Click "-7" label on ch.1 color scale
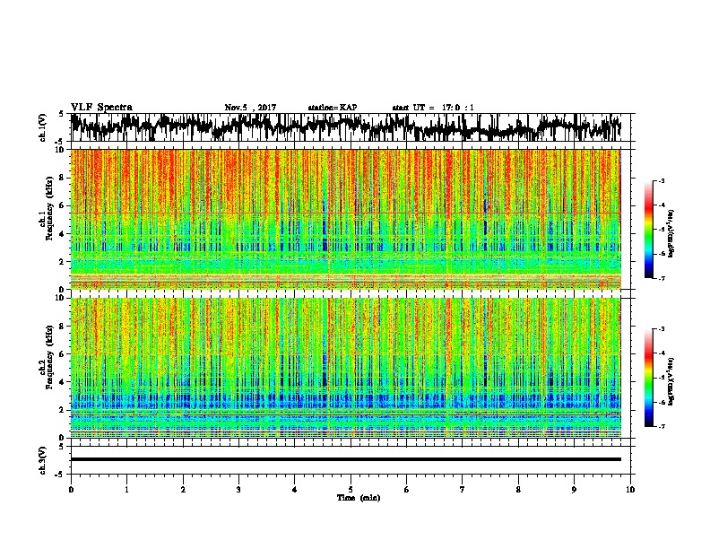The height and width of the screenshot is (549, 710). click(x=662, y=278)
